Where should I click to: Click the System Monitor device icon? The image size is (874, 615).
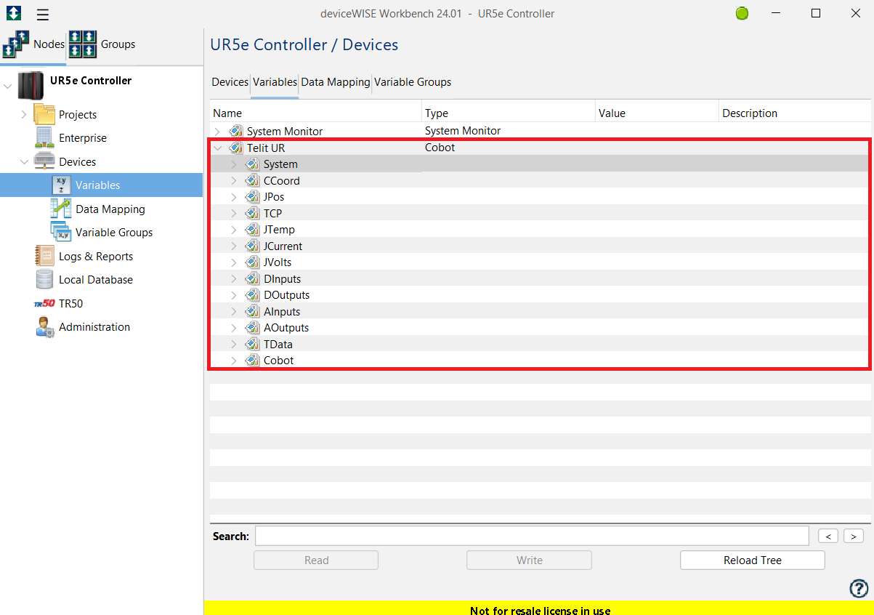[x=236, y=132]
